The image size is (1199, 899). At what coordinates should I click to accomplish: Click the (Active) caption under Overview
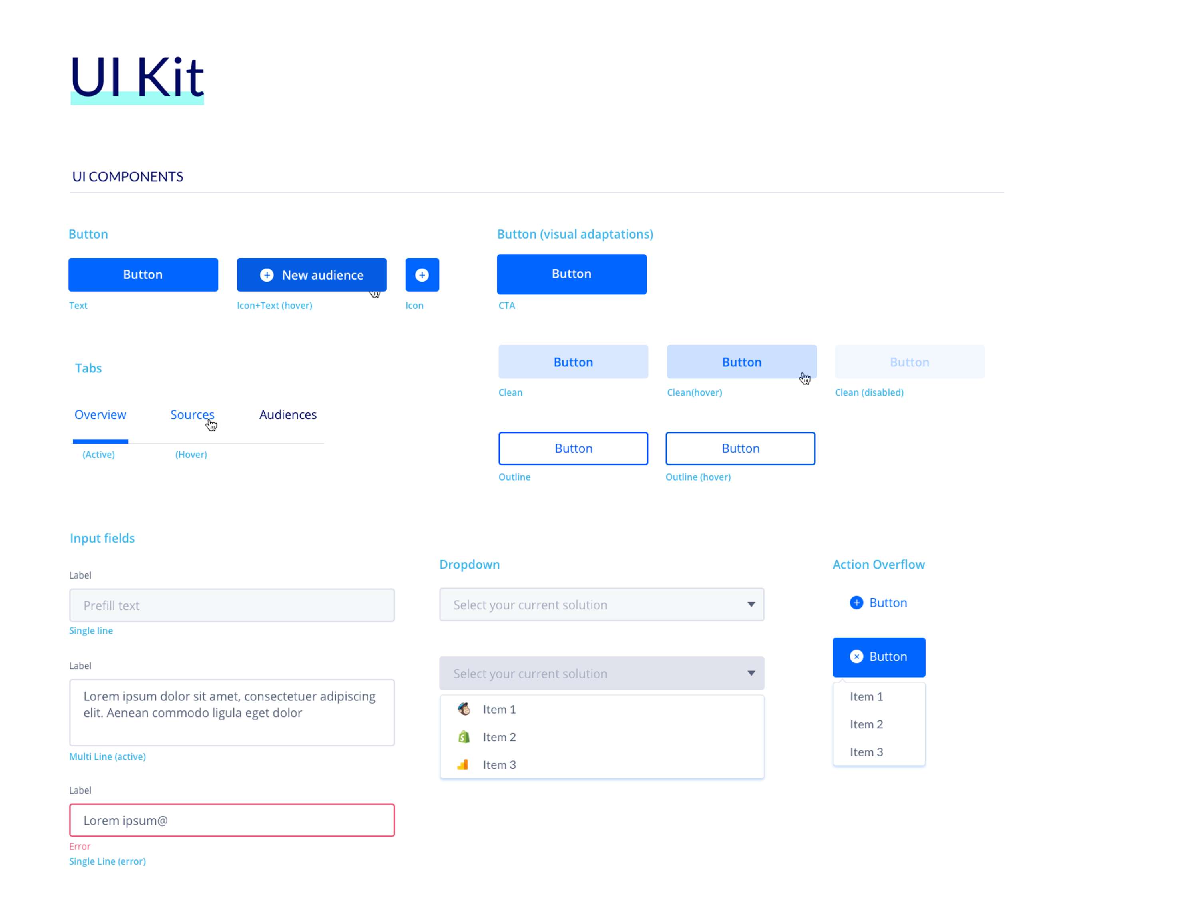click(x=99, y=455)
